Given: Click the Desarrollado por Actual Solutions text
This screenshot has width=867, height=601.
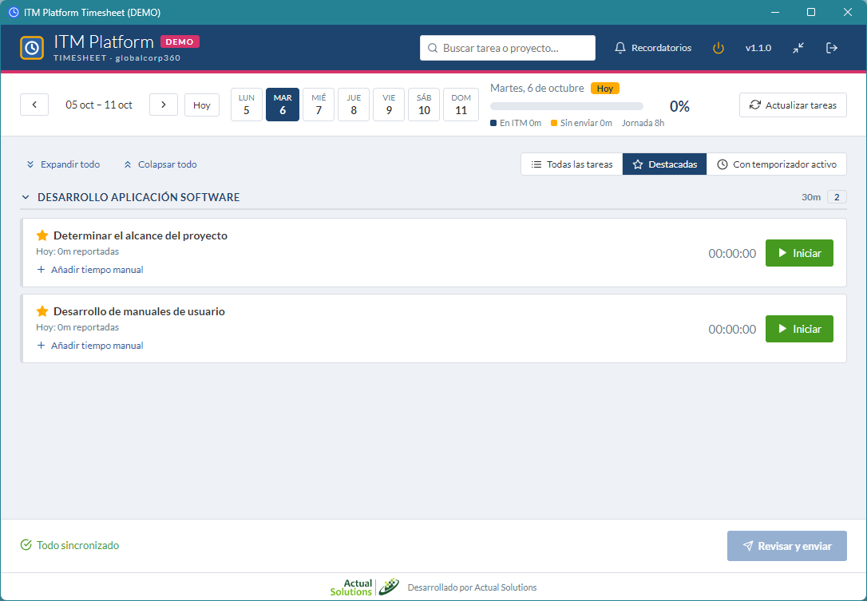Looking at the screenshot, I should [x=472, y=587].
